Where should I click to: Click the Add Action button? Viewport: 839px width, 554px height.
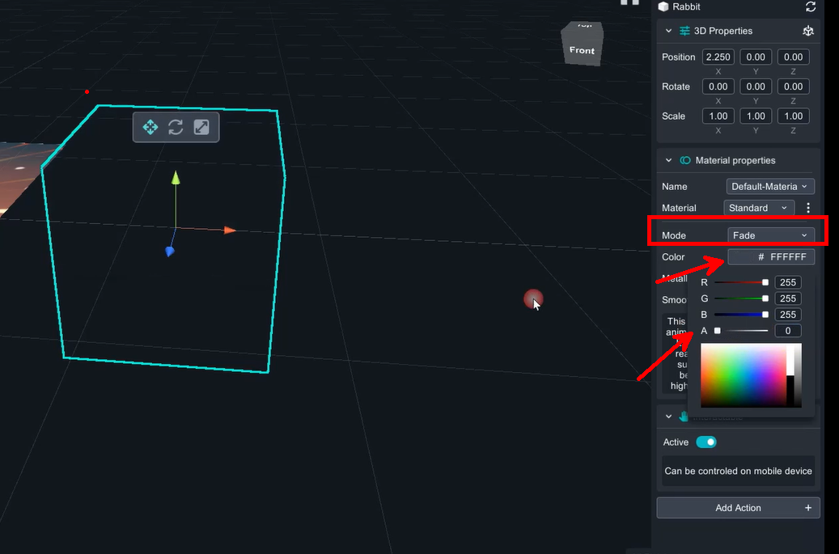738,508
